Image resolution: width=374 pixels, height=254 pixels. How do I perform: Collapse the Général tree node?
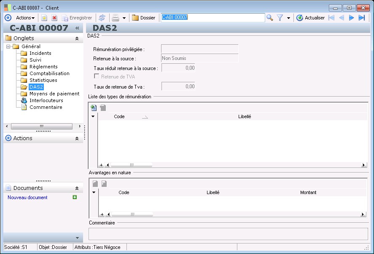click(x=8, y=46)
